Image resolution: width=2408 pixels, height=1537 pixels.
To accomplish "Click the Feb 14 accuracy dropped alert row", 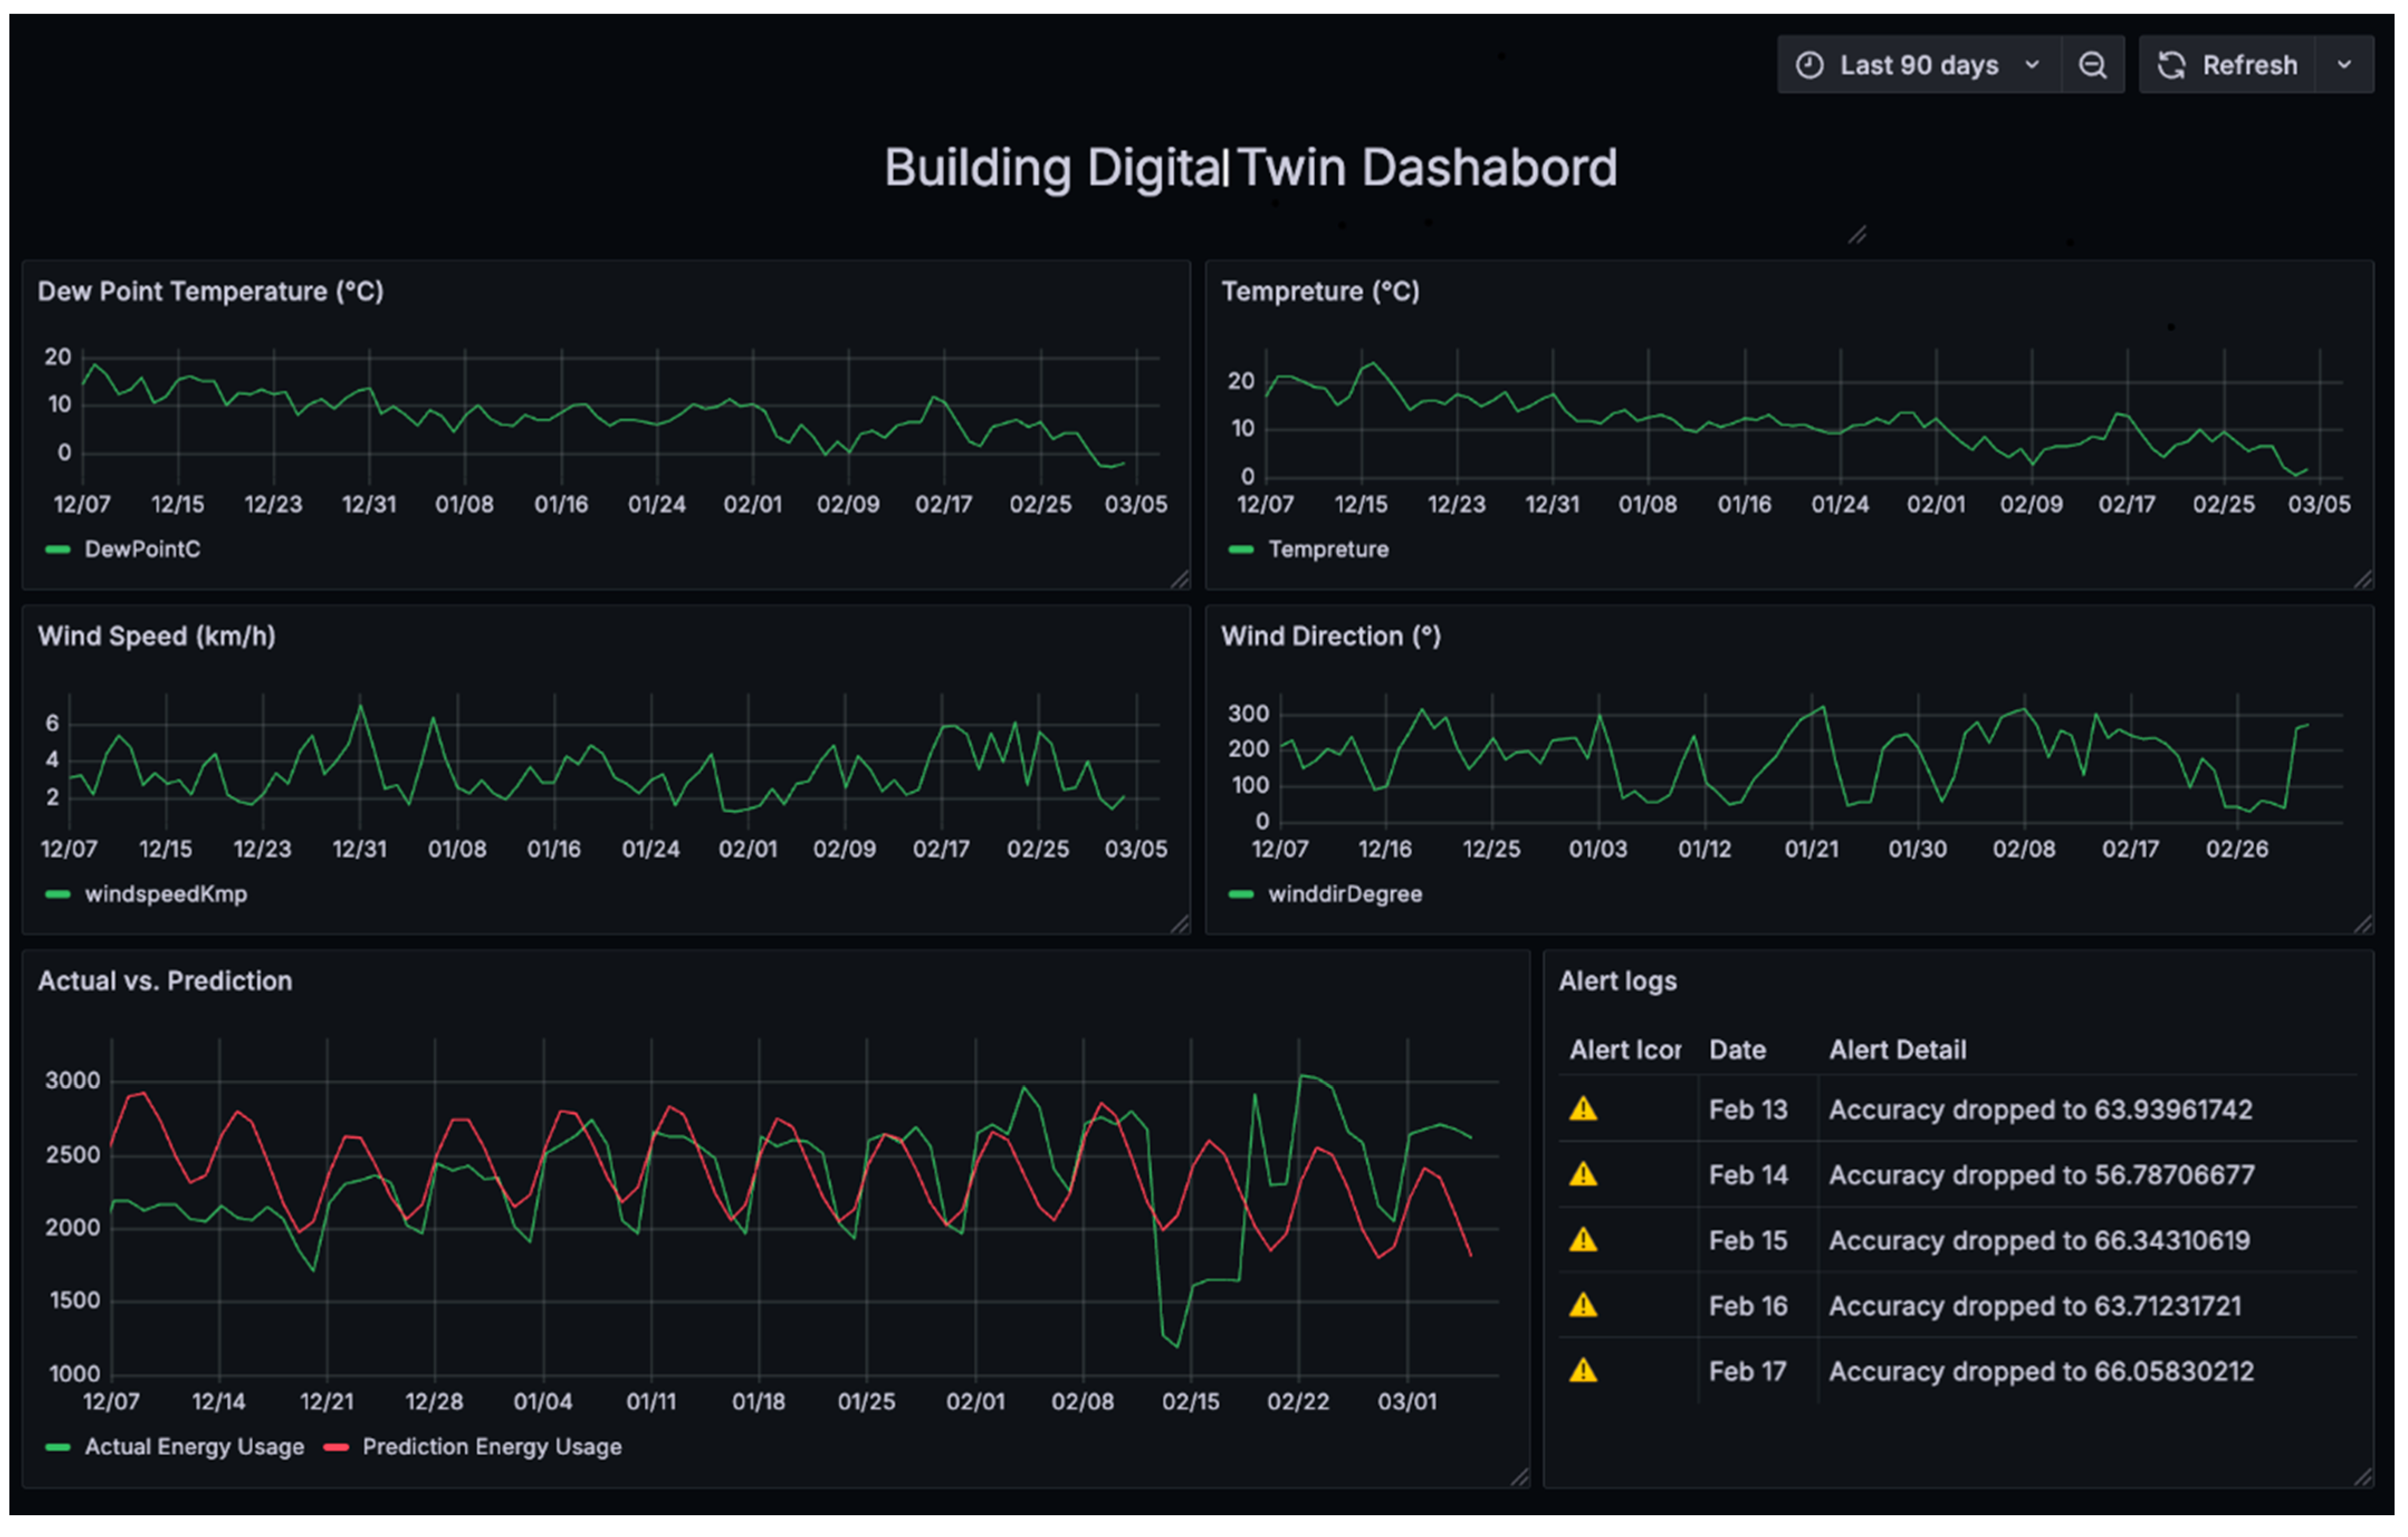I will point(2041,1174).
